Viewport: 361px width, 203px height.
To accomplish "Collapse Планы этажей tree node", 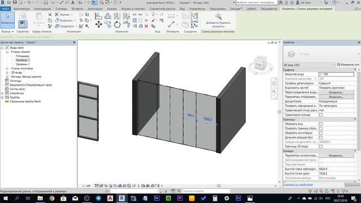I will click(7, 52).
